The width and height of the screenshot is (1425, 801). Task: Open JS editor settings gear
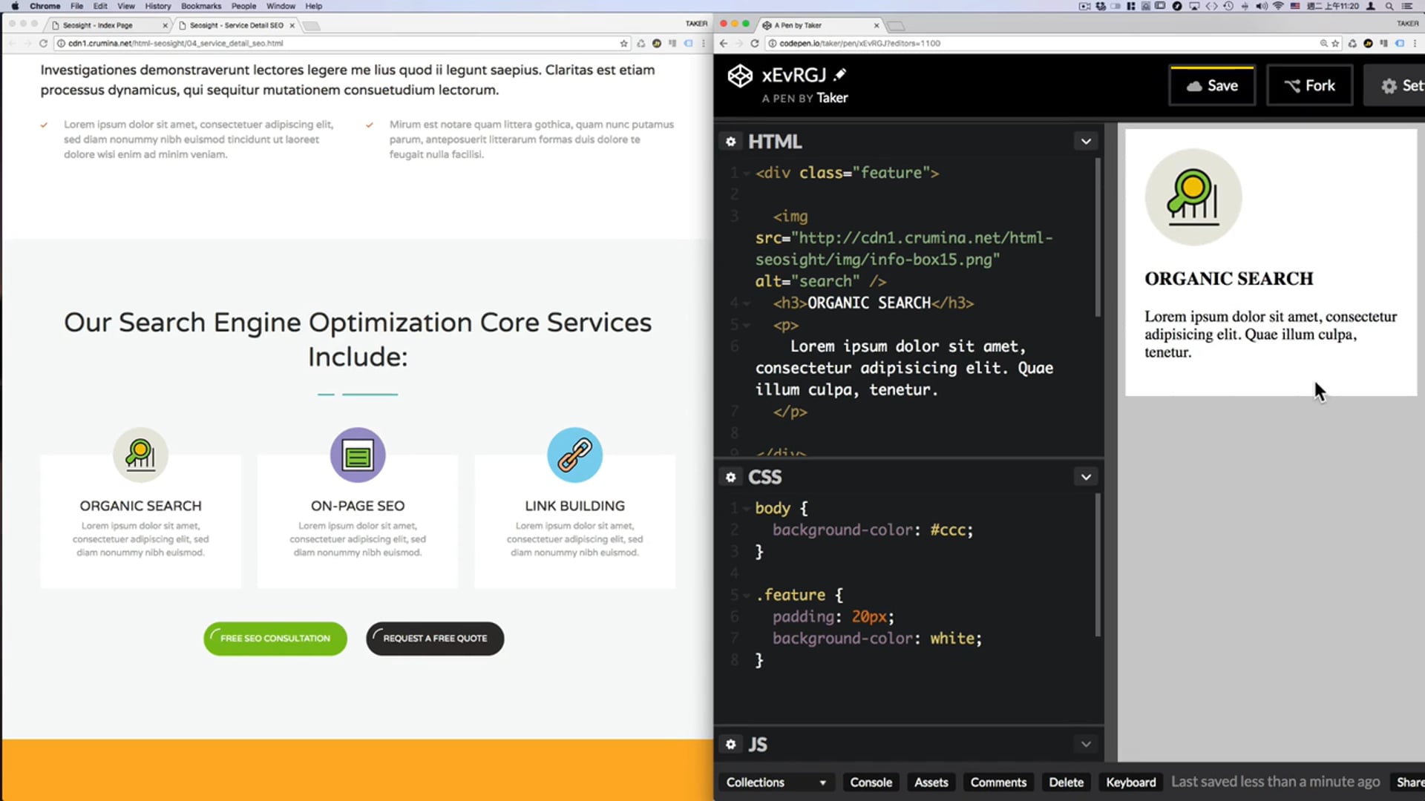coord(730,744)
